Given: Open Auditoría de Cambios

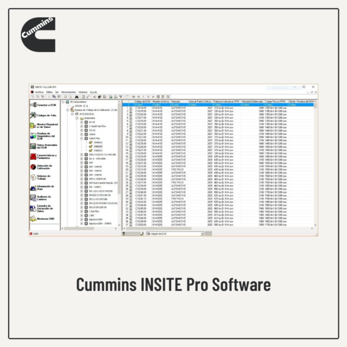Looking at the screenshot, I should click(x=40, y=198).
